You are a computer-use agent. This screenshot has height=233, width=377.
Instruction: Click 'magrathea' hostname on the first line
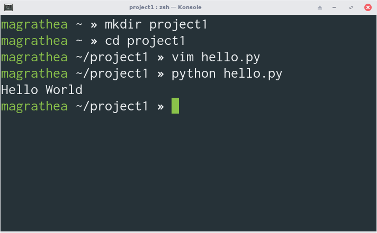[x=34, y=25]
